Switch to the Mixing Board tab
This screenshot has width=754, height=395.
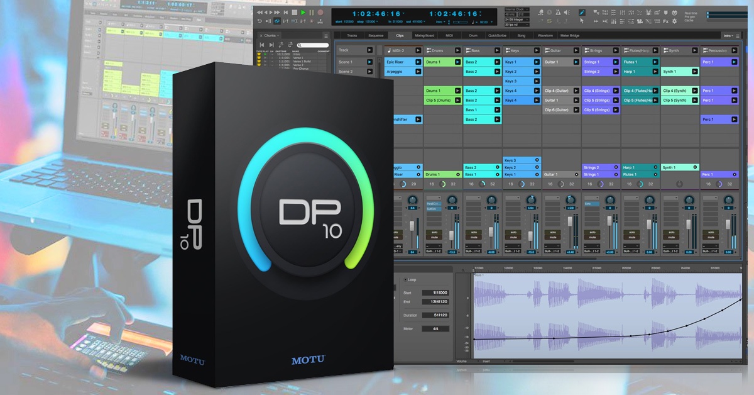point(424,36)
